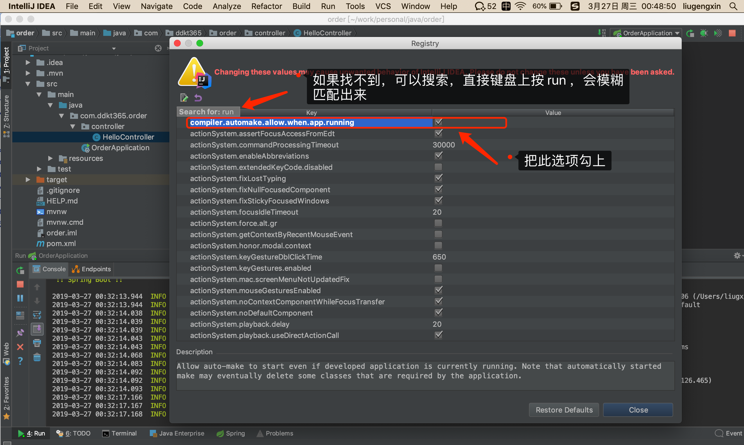Open the Refactor menu
744x445 pixels.
click(266, 6)
